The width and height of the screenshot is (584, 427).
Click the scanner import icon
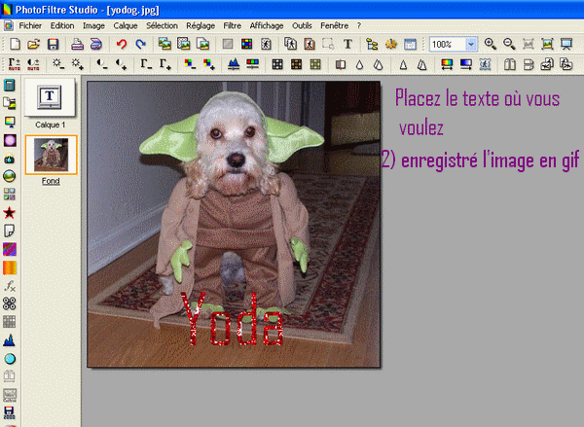(x=96, y=44)
